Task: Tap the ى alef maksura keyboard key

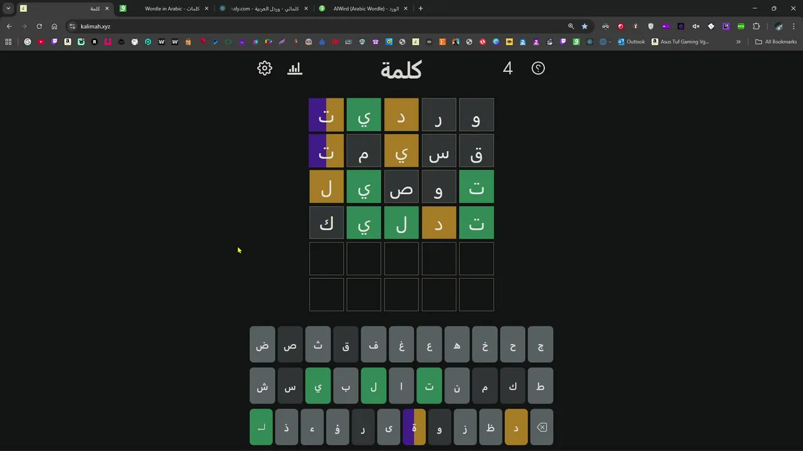Action: click(388, 427)
